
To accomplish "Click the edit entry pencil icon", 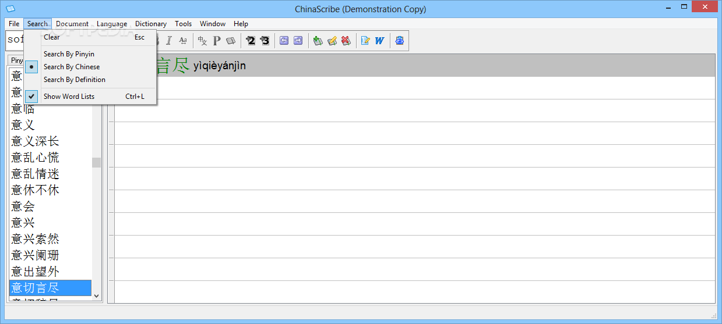I will pos(332,41).
